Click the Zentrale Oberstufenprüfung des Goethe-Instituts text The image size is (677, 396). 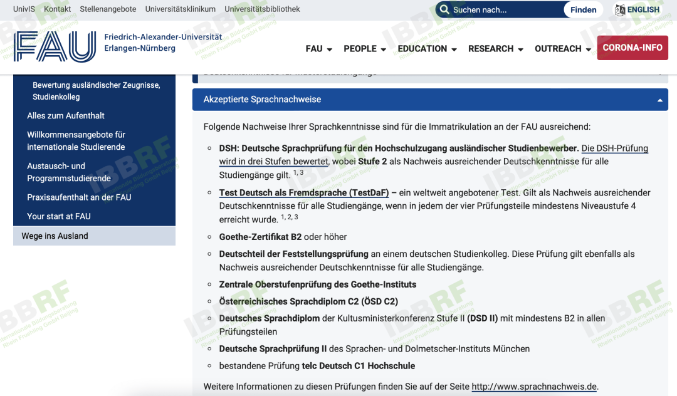click(x=318, y=284)
